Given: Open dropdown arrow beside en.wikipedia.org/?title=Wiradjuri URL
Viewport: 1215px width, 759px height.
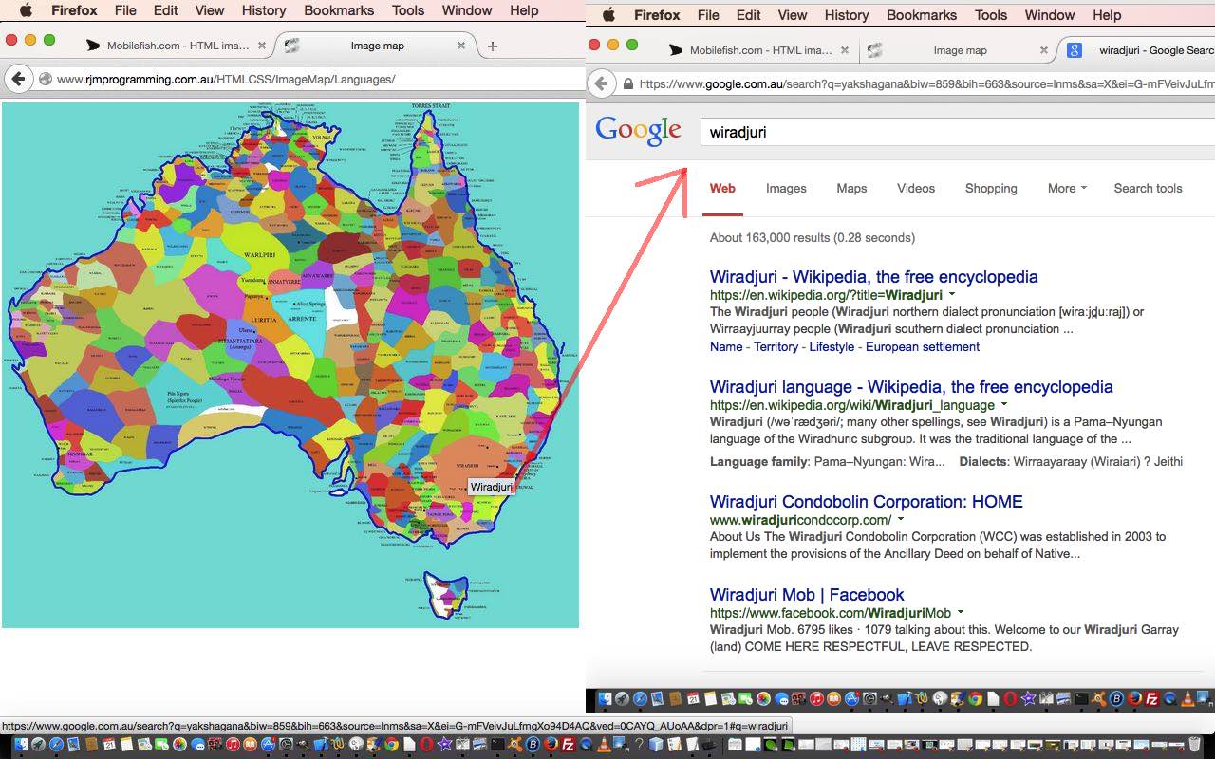Looking at the screenshot, I should (x=952, y=295).
